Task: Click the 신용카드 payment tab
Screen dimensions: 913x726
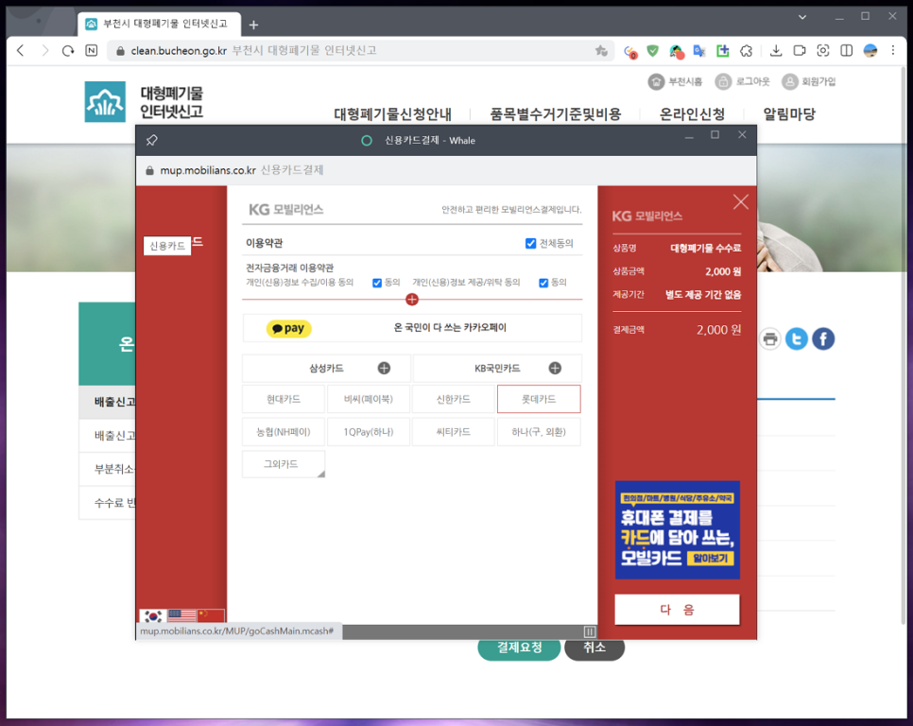Action: coord(167,247)
